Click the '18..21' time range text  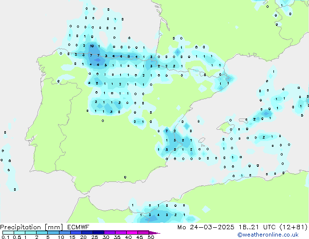click(249, 227)
